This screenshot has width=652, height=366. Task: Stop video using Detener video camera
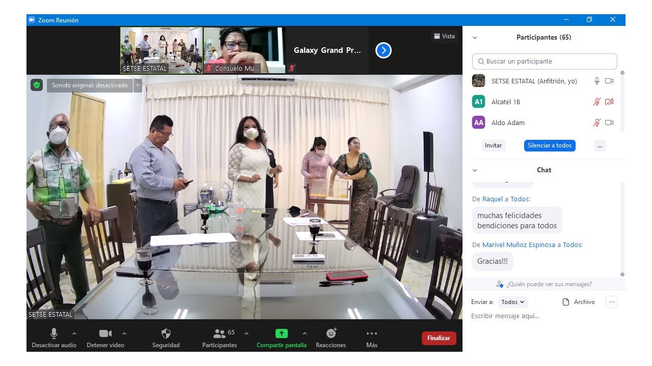tap(105, 338)
